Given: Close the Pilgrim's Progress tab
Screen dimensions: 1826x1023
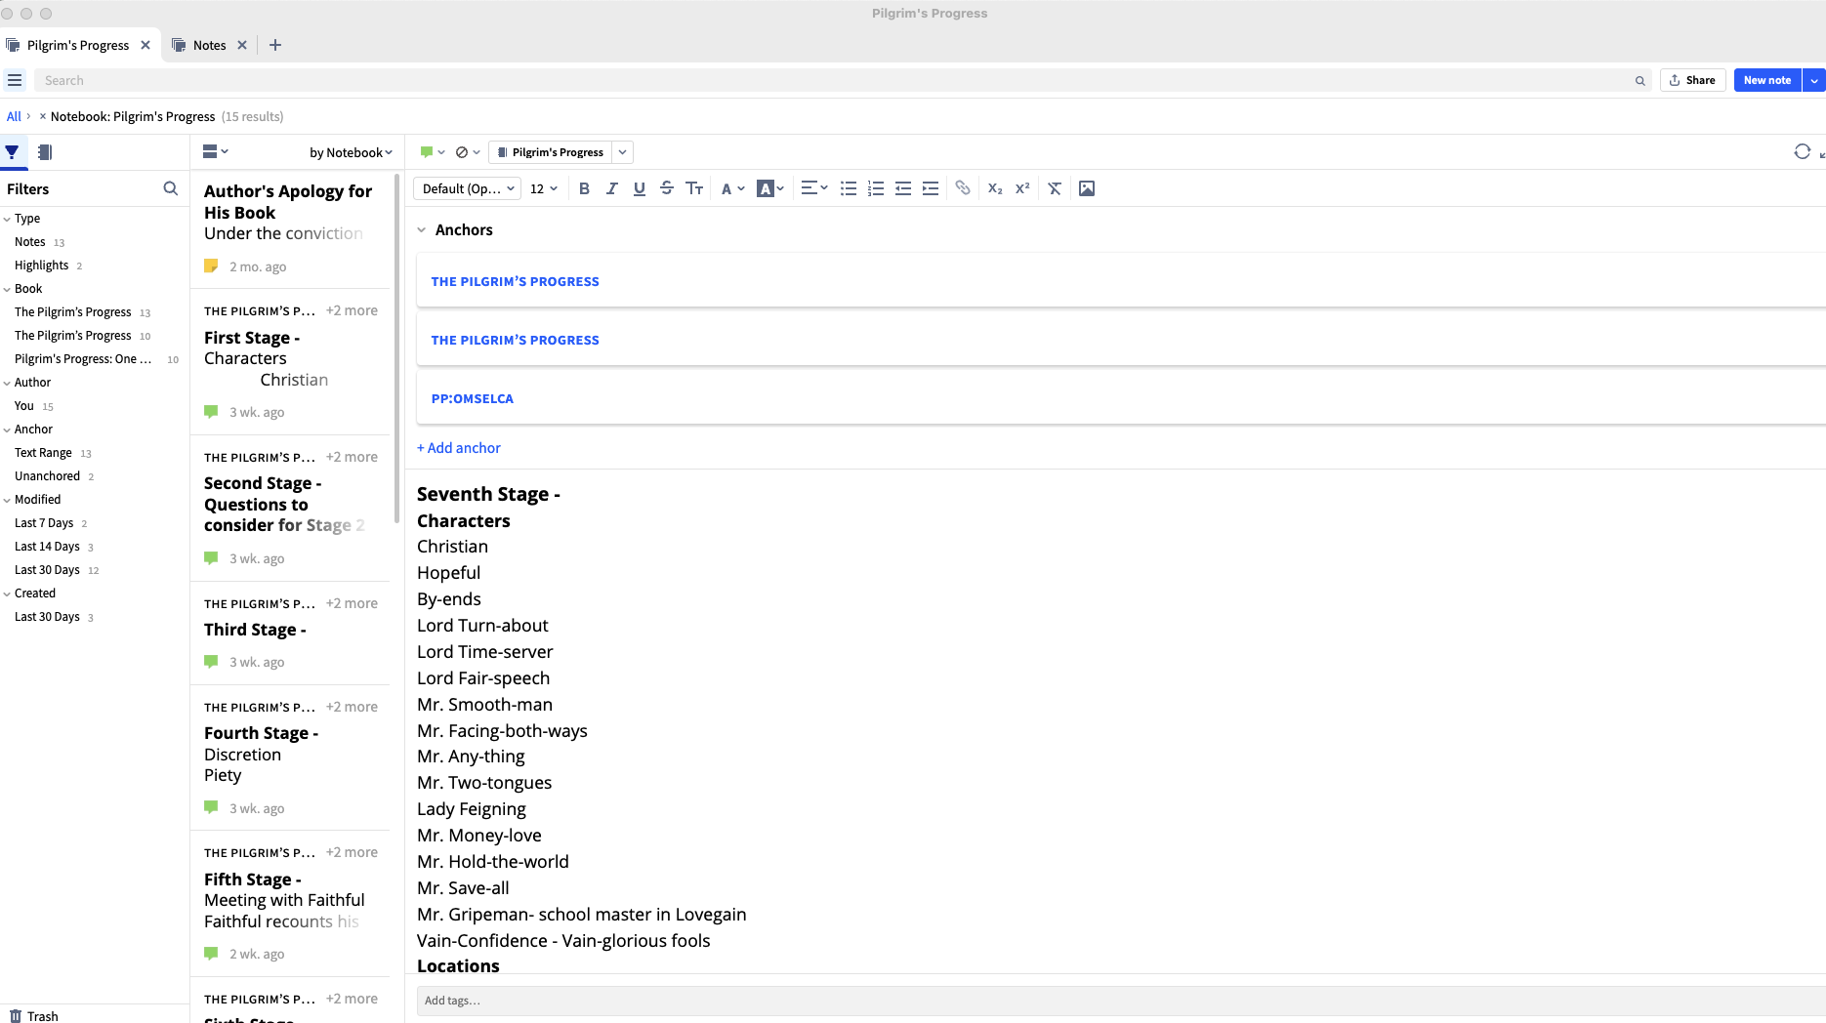Looking at the screenshot, I should pyautogui.click(x=145, y=45).
